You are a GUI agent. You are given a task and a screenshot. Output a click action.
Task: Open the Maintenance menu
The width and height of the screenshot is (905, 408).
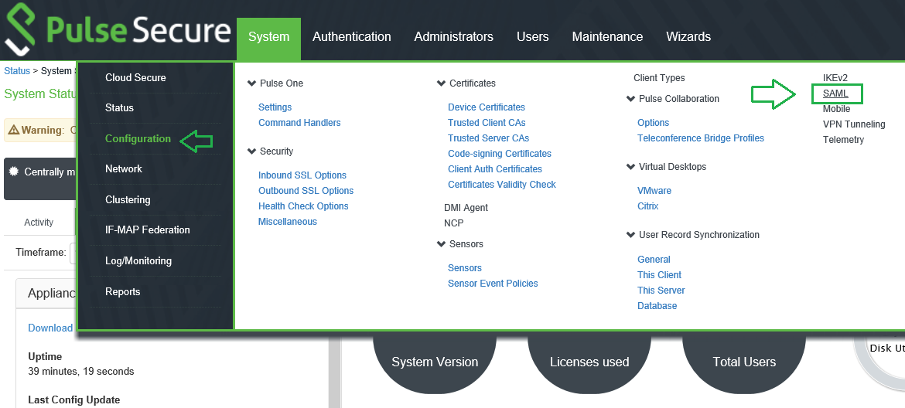click(607, 37)
